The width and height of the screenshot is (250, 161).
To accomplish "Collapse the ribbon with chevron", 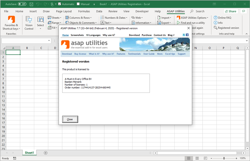I will coord(246,34).
